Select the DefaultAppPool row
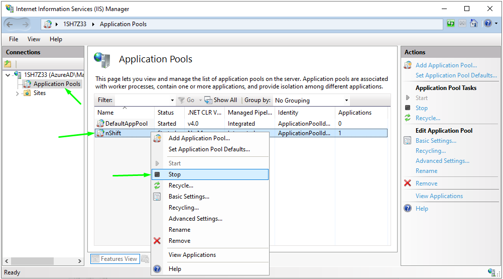The width and height of the screenshot is (503, 279). point(127,124)
